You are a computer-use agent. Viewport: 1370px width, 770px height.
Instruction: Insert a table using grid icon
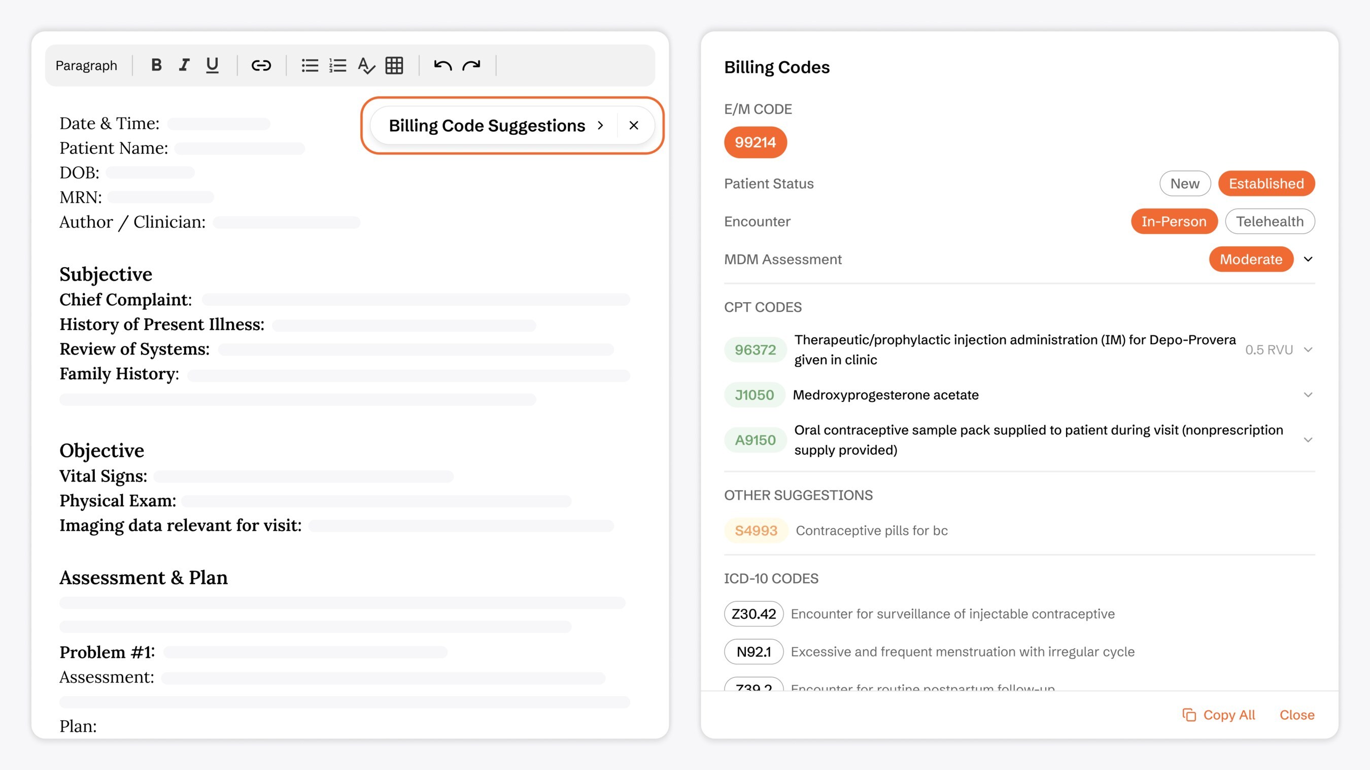pos(394,65)
